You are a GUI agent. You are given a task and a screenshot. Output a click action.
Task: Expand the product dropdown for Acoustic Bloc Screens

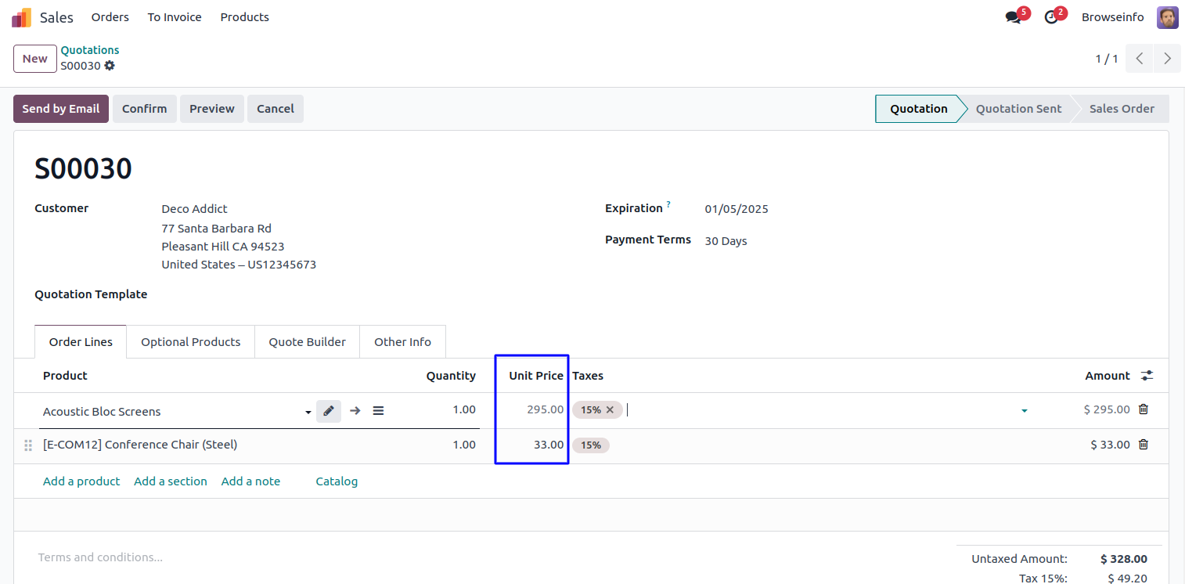(x=308, y=412)
